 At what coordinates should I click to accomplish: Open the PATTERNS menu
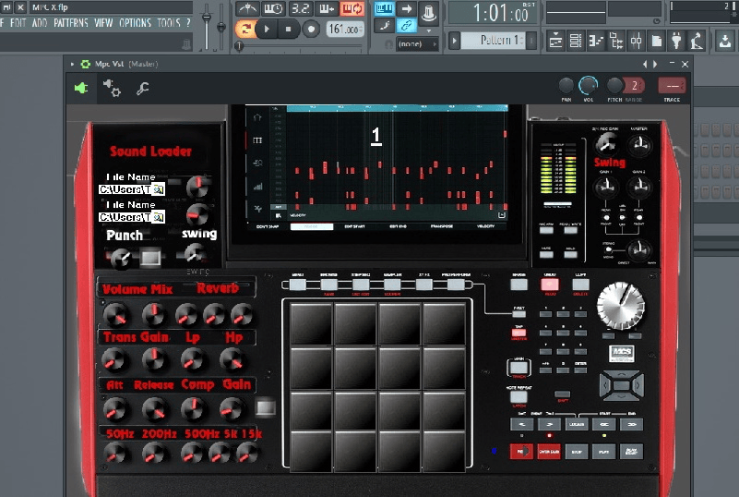point(71,23)
